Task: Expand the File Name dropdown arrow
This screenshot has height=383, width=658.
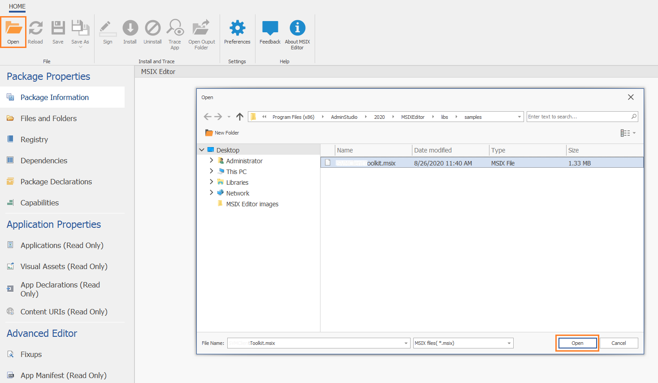Action: (x=406, y=343)
